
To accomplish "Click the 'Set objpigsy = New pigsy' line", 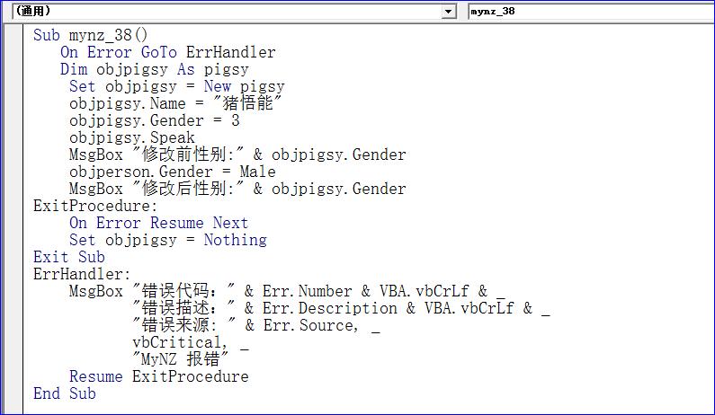I will pos(177,86).
